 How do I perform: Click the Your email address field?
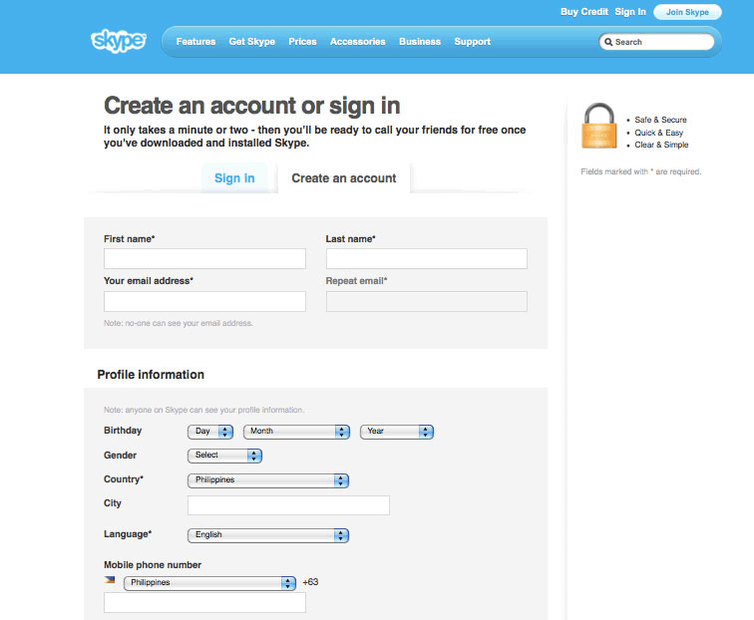(204, 301)
